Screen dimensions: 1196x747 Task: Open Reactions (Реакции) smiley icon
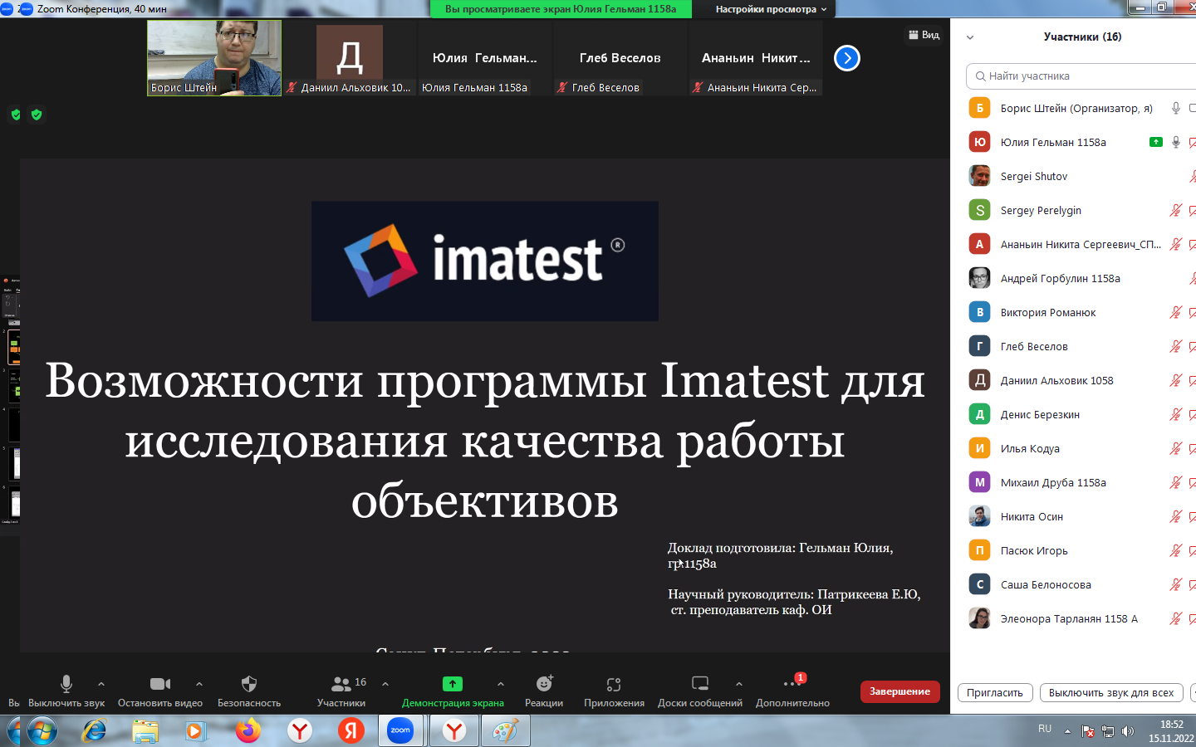[x=544, y=684]
